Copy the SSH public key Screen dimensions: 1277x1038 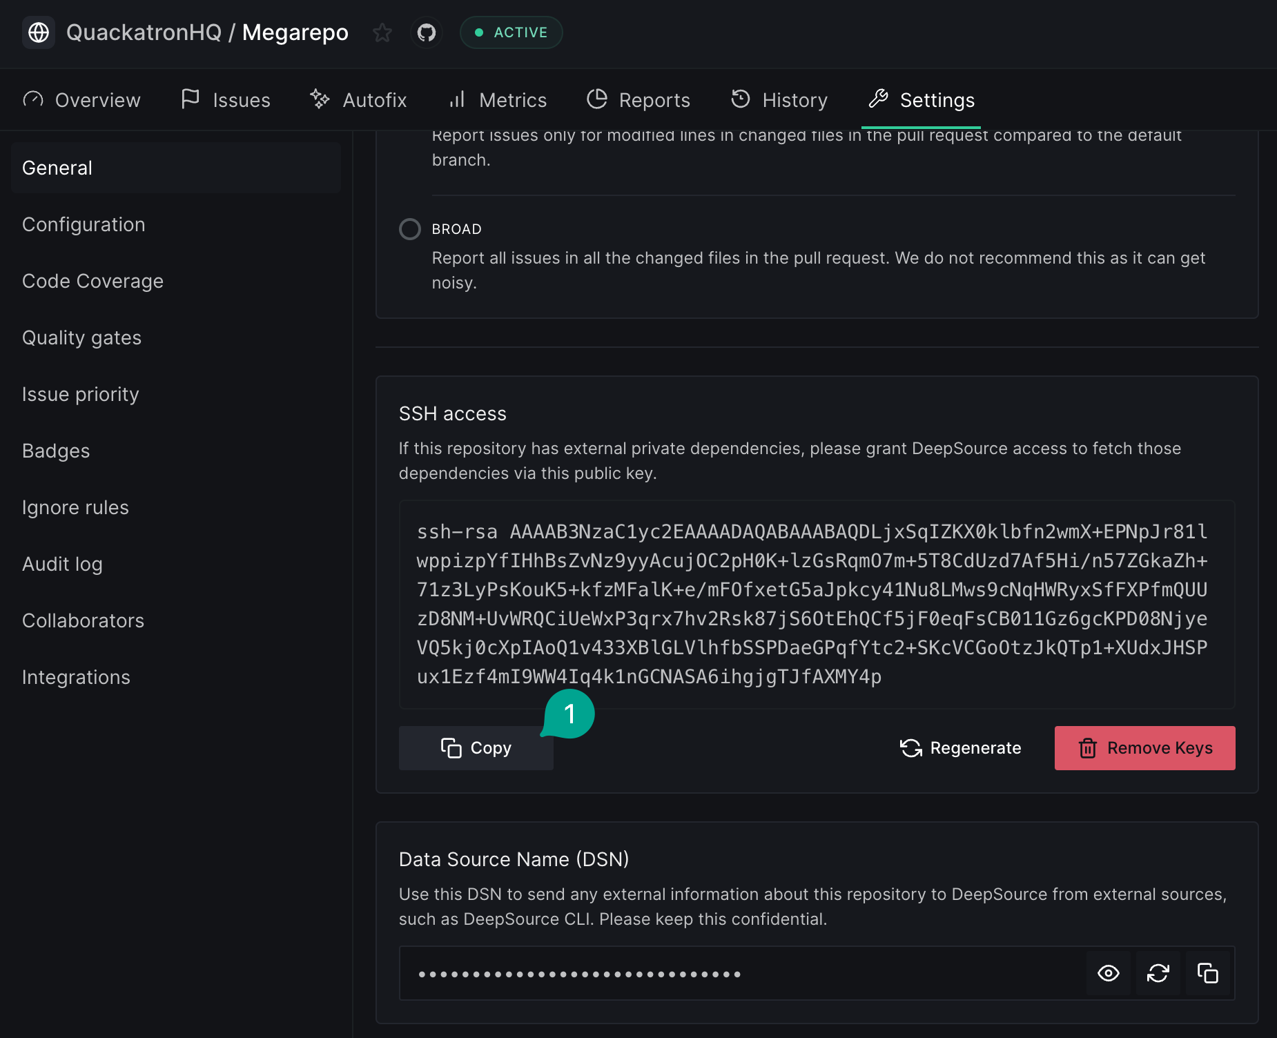[476, 748]
